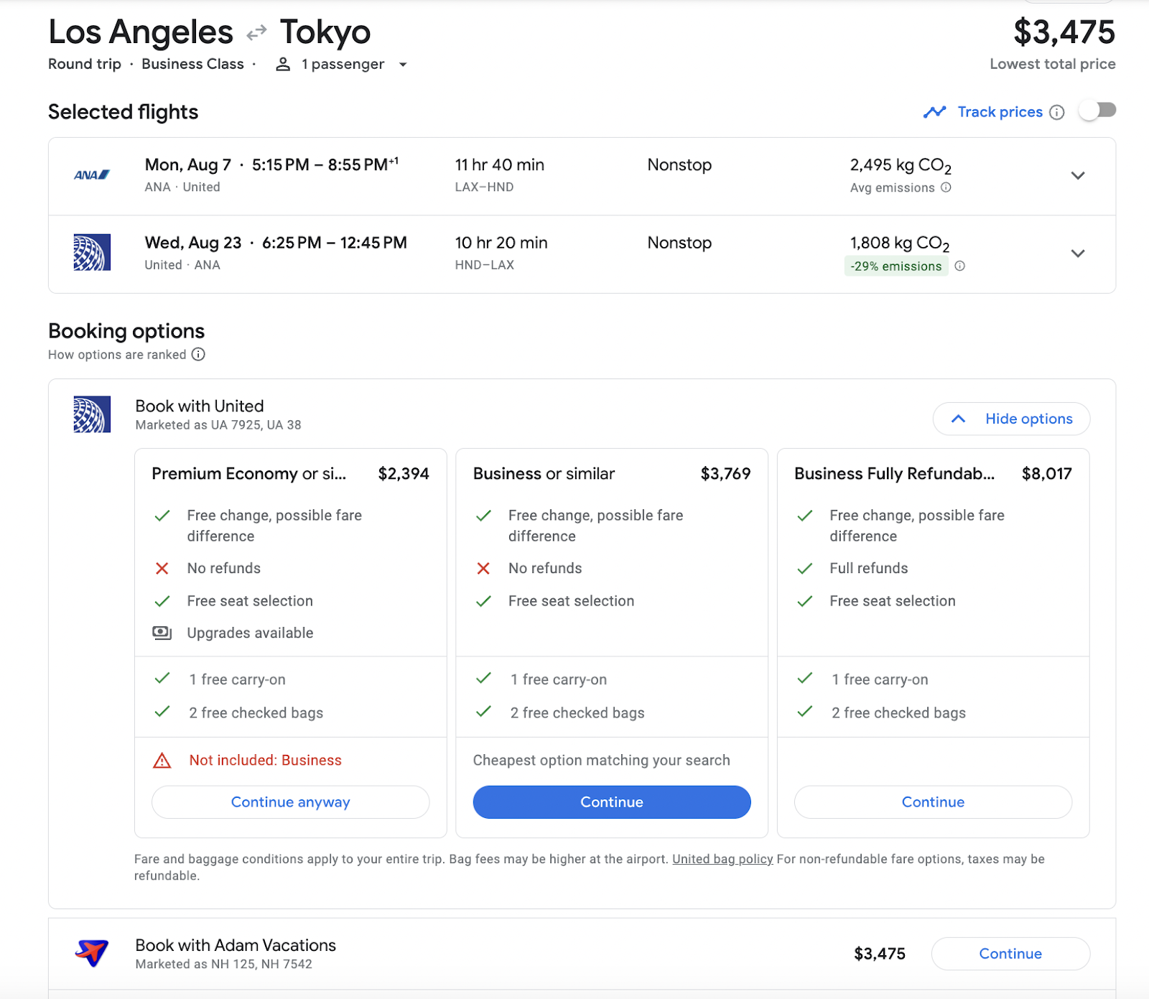
Task: Click the Marketed as UA 7925, UA 38 text
Action: (218, 425)
